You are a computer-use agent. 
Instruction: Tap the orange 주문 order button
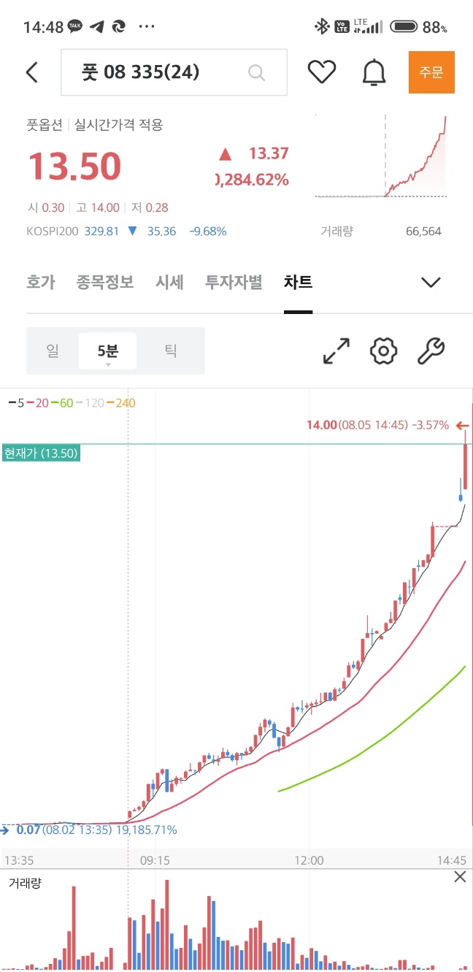point(431,72)
